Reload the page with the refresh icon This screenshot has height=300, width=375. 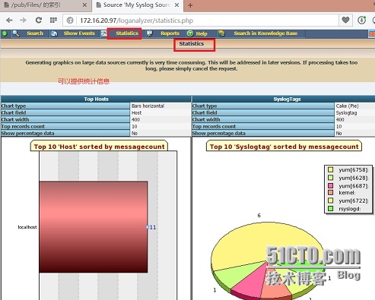39,21
